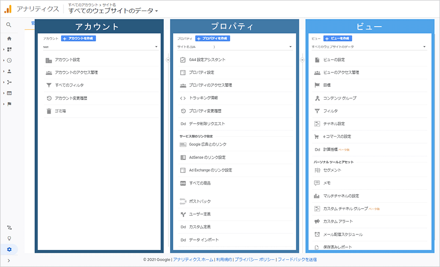Screen dimensions: 440x267
Task: Click the person icon for コンテンツ グループ
Action: [x=317, y=98]
